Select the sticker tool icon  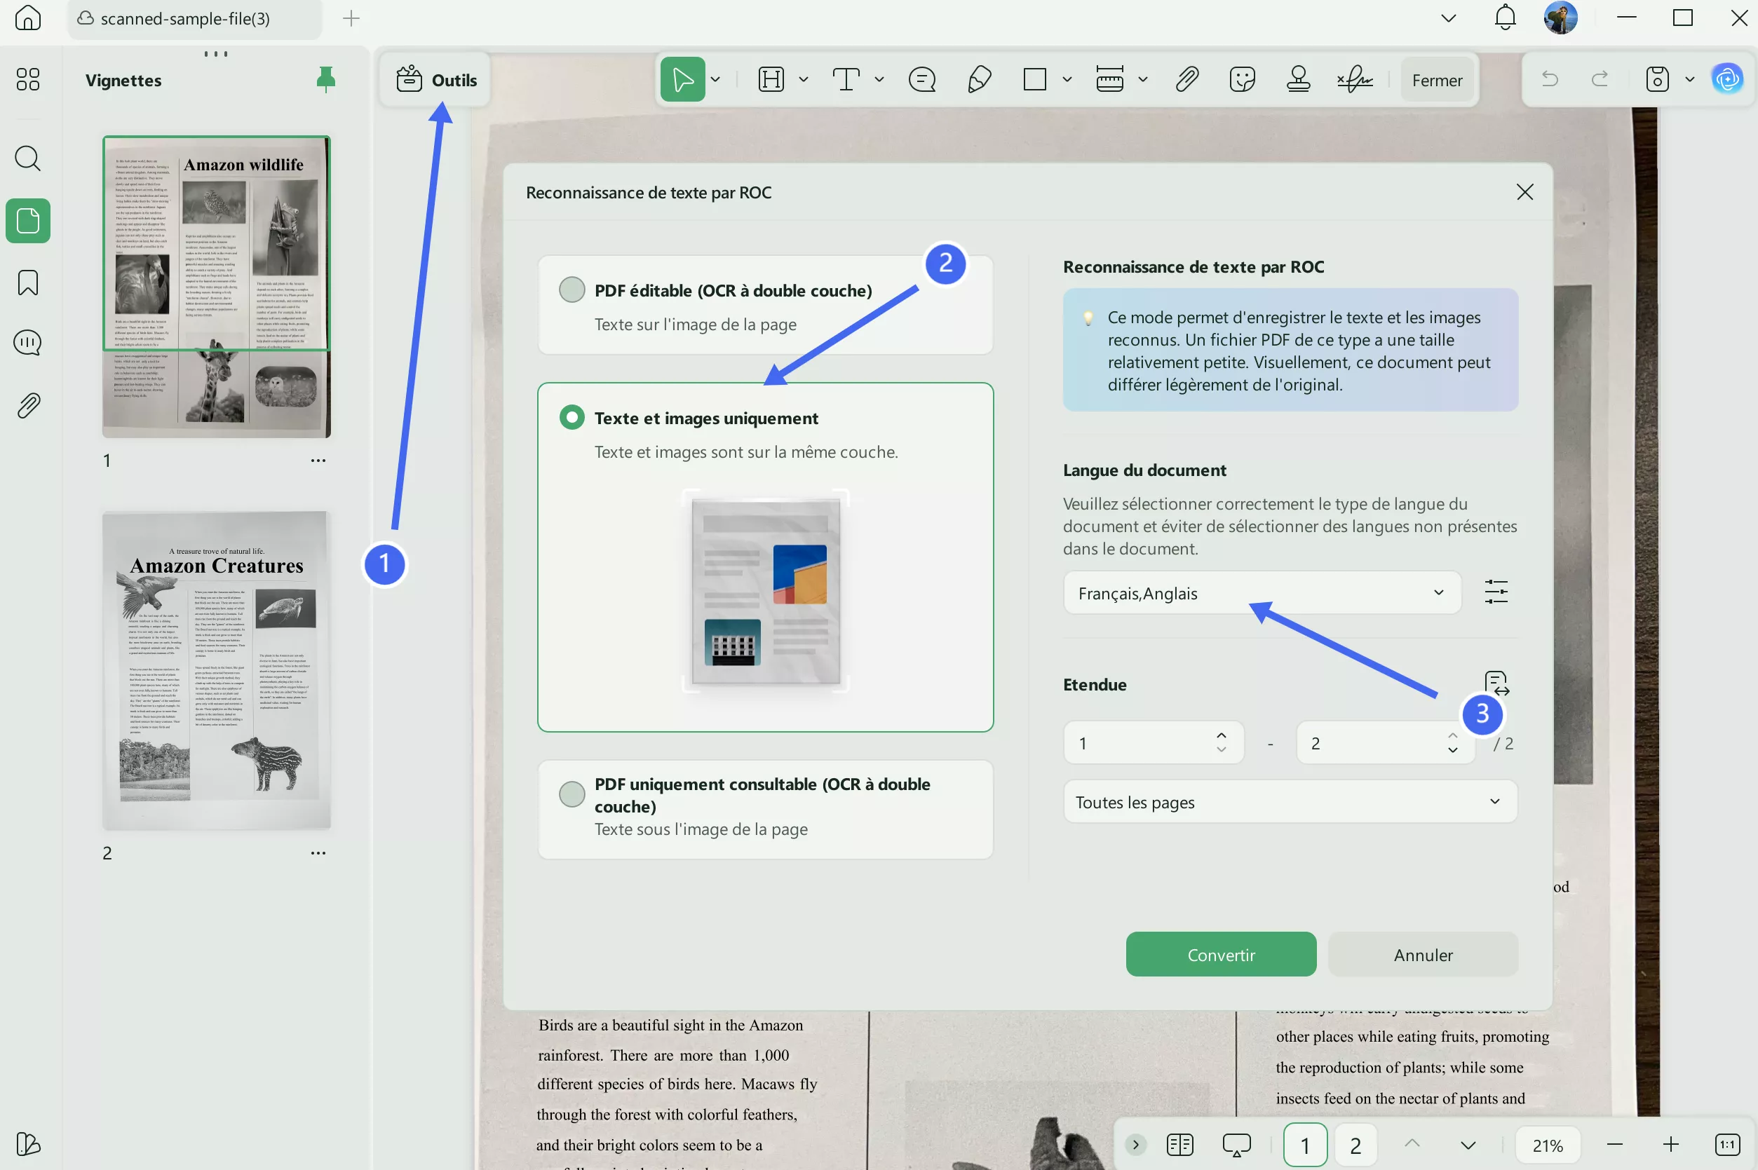[1243, 79]
